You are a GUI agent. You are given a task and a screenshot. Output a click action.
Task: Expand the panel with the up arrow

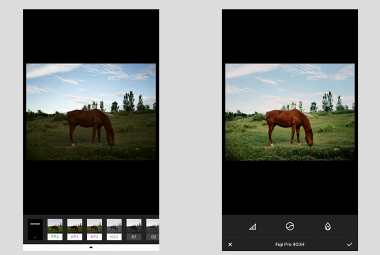91,247
